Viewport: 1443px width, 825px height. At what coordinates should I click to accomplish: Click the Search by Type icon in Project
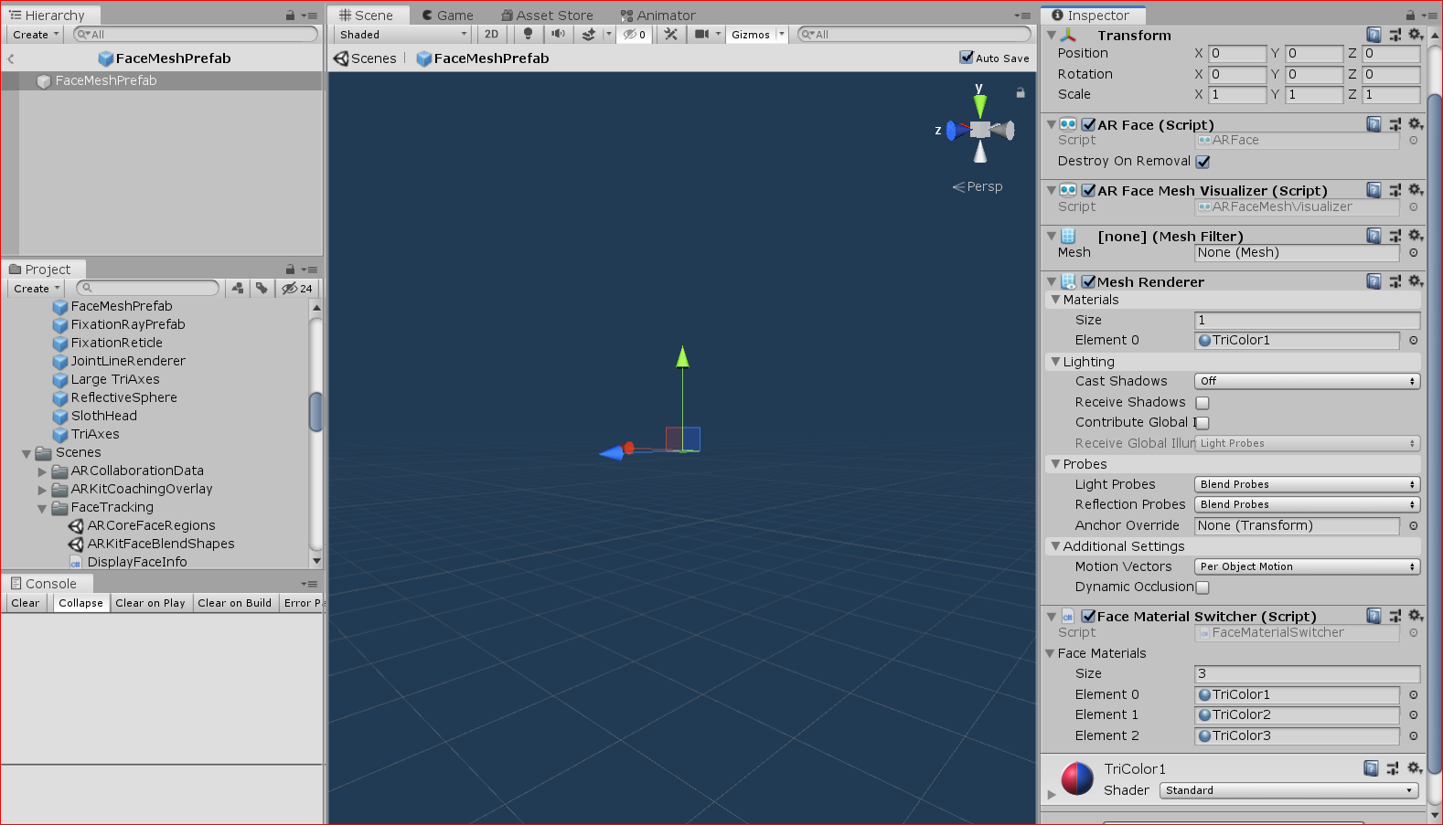point(238,288)
